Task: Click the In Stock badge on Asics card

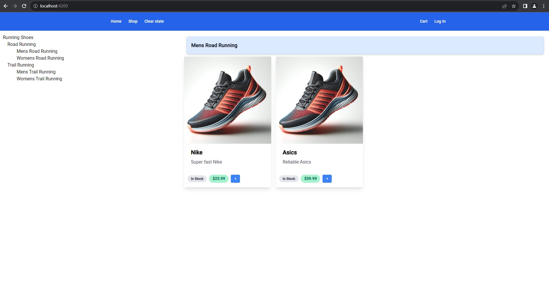Action: 289,179
